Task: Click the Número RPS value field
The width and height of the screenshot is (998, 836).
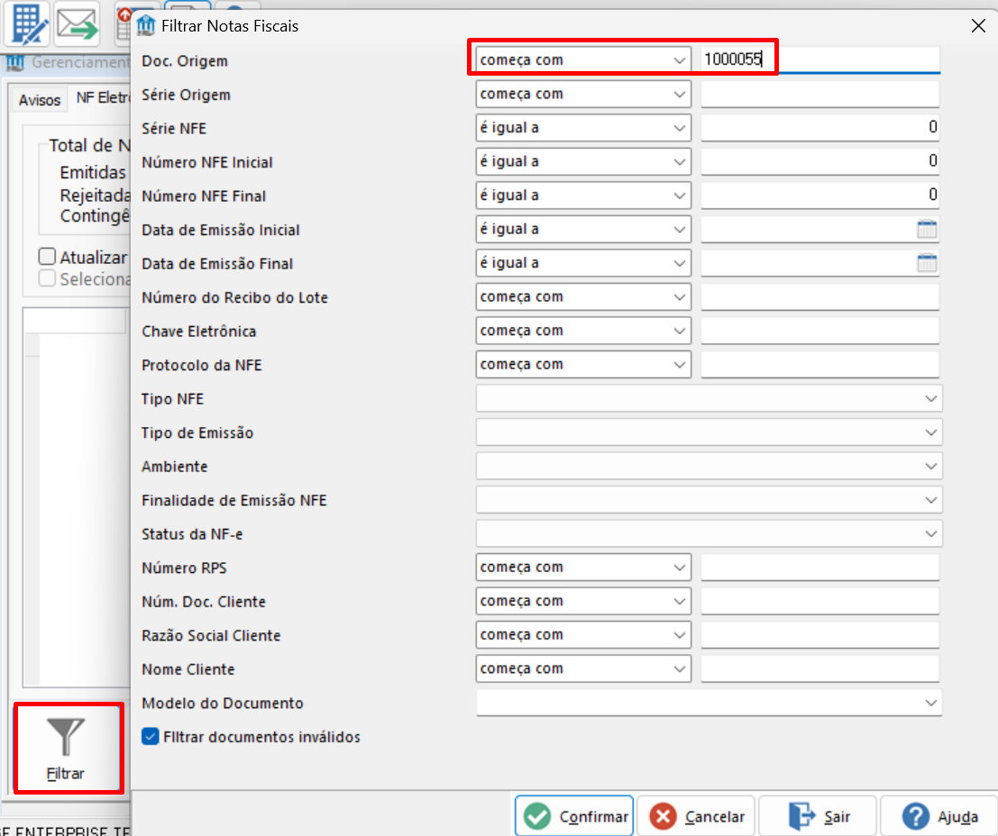Action: [819, 567]
